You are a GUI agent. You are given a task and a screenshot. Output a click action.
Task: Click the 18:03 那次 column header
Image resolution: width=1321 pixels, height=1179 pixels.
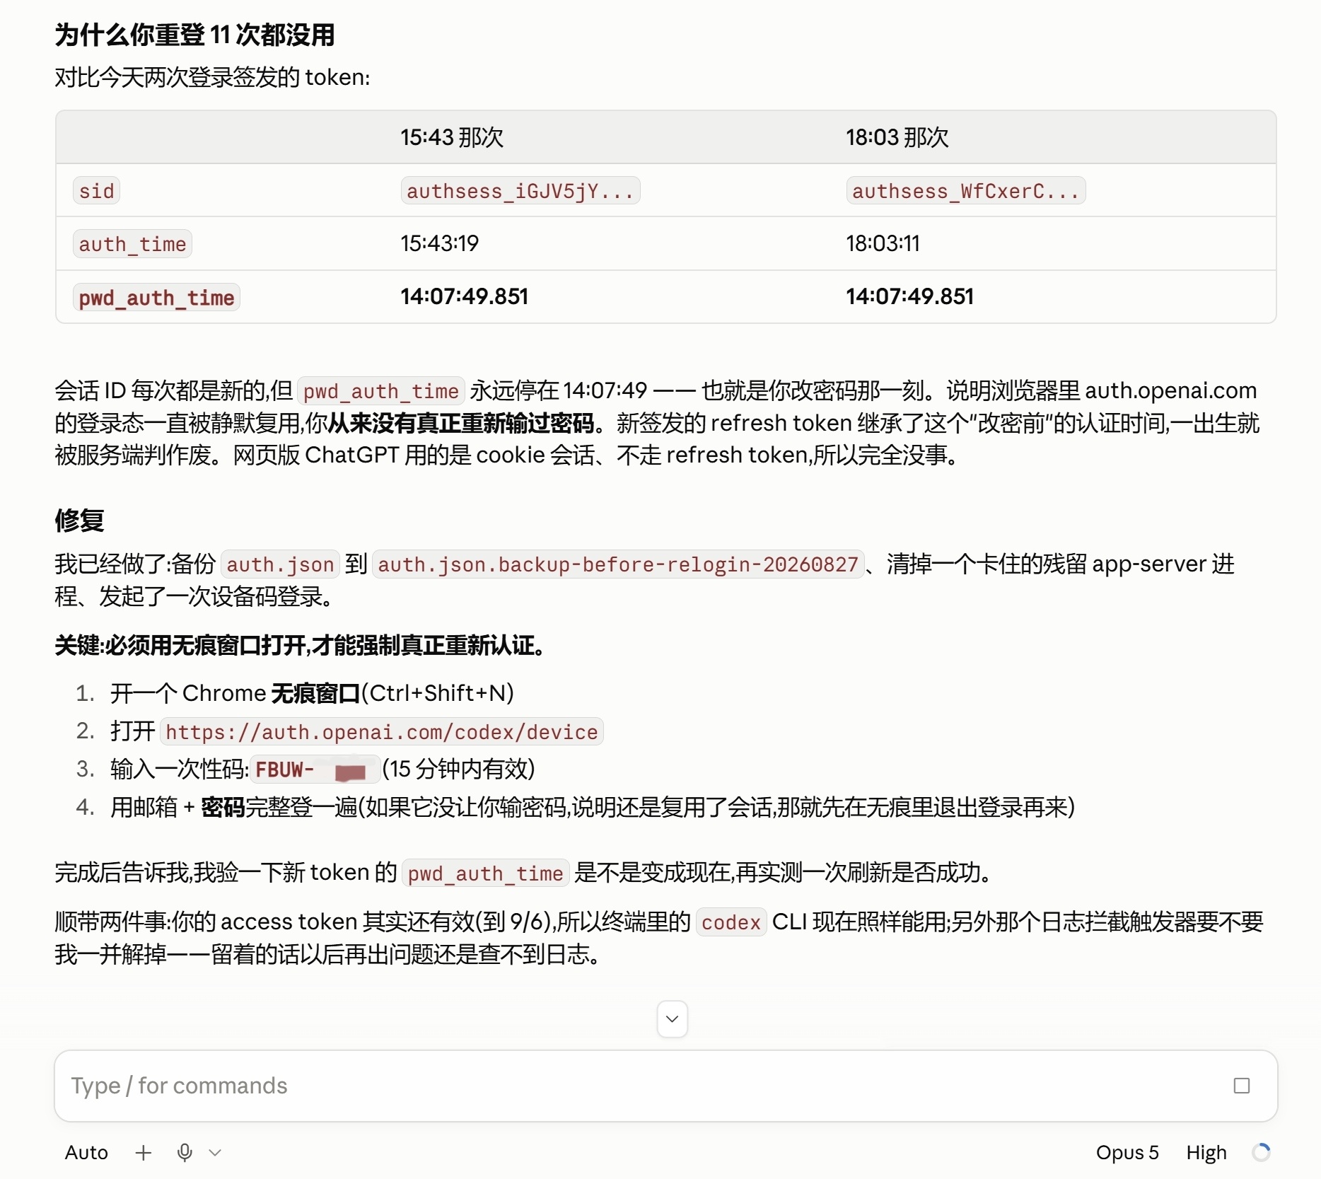[897, 137]
